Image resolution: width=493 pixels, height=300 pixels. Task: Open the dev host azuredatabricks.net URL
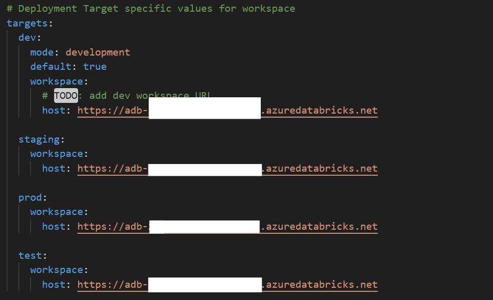pyautogui.click(x=227, y=111)
